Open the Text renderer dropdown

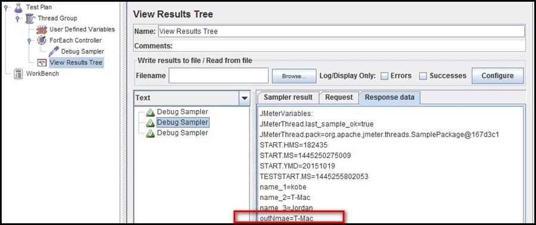pos(244,98)
